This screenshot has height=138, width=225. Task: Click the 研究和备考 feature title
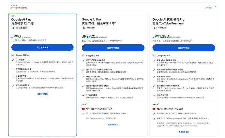pos(20,60)
